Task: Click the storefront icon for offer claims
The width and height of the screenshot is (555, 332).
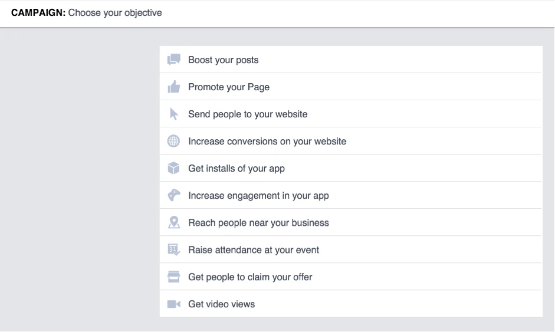Action: (174, 277)
